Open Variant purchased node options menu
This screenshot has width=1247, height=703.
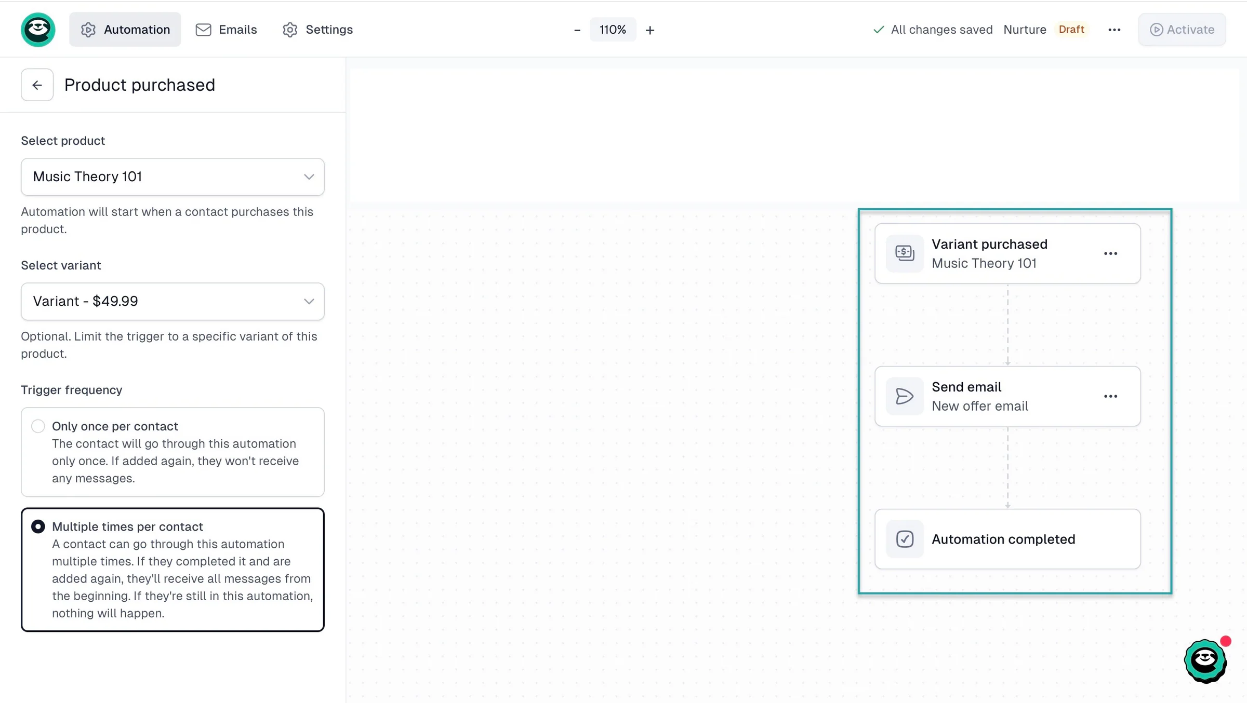tap(1110, 253)
